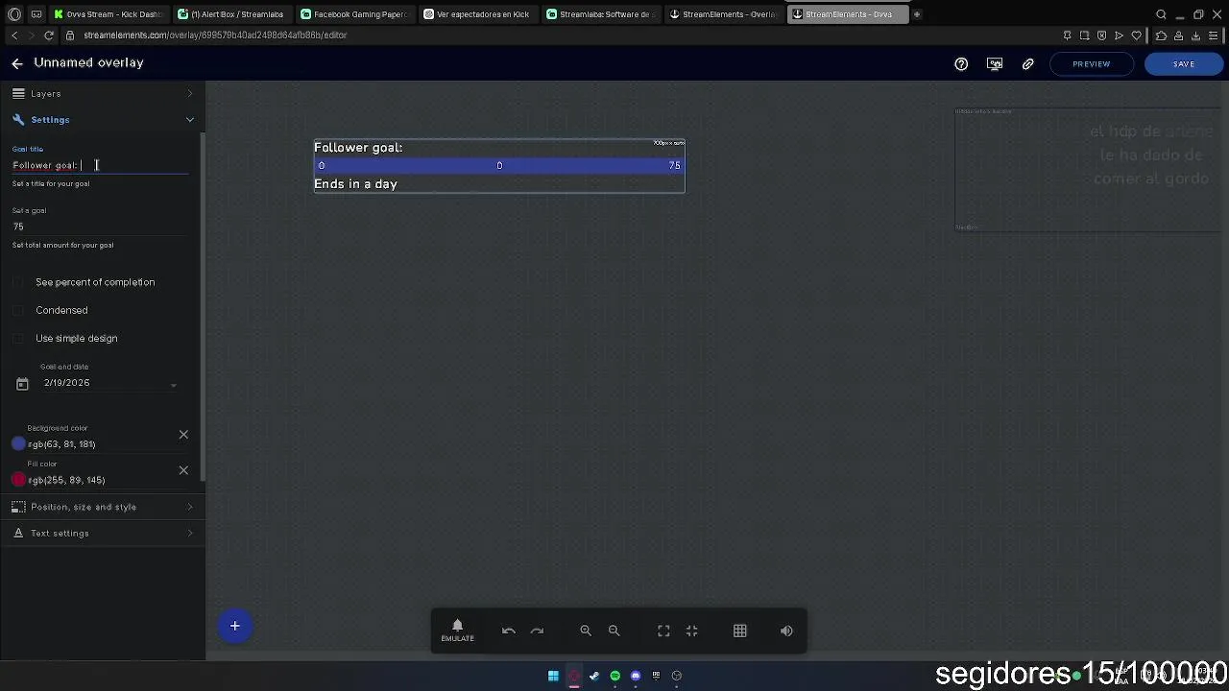Clear the Background color value
Image resolution: width=1229 pixels, height=691 pixels.
coord(183,435)
